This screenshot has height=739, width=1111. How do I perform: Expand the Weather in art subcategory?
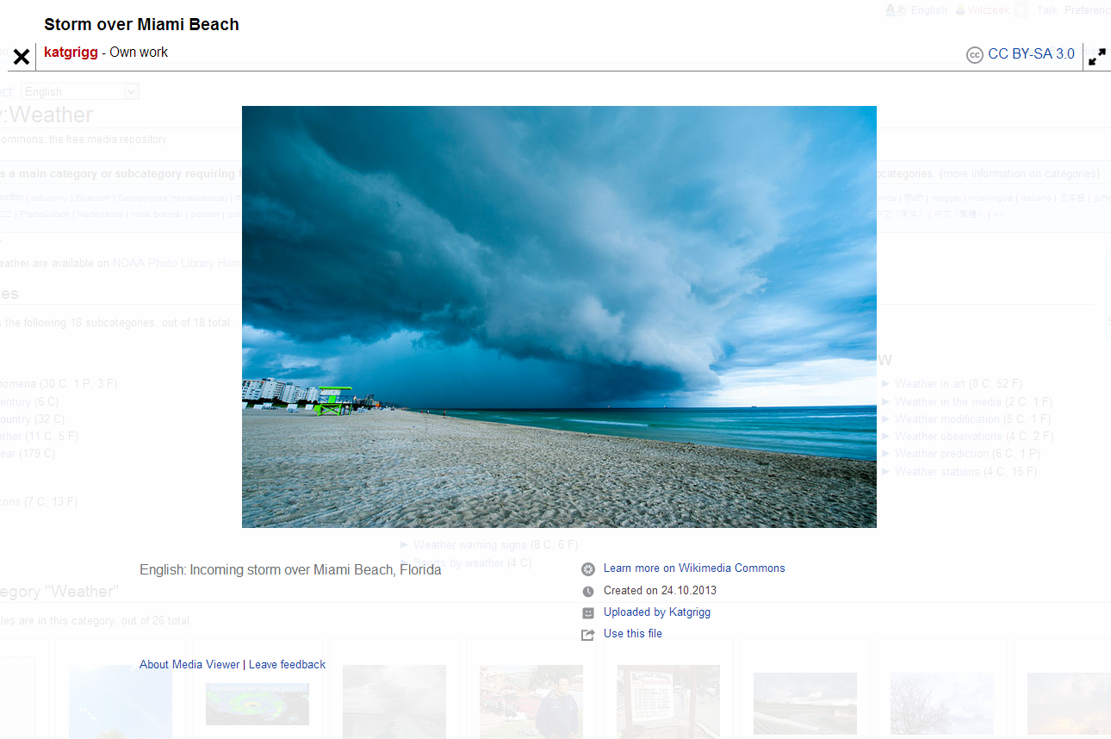click(x=885, y=384)
